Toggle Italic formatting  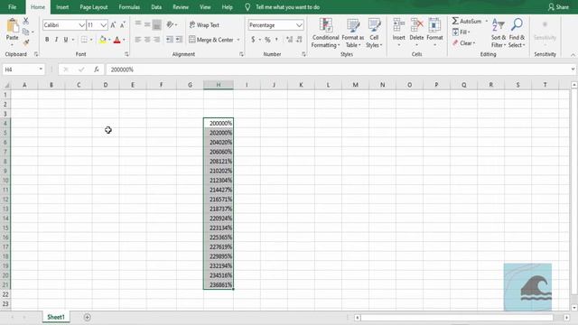[x=56, y=40]
